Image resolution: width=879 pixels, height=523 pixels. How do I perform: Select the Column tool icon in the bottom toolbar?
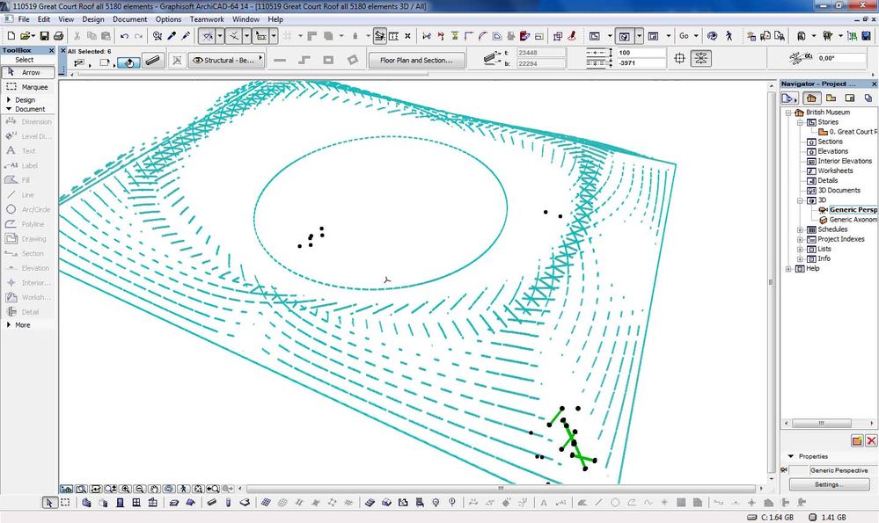[x=228, y=502]
